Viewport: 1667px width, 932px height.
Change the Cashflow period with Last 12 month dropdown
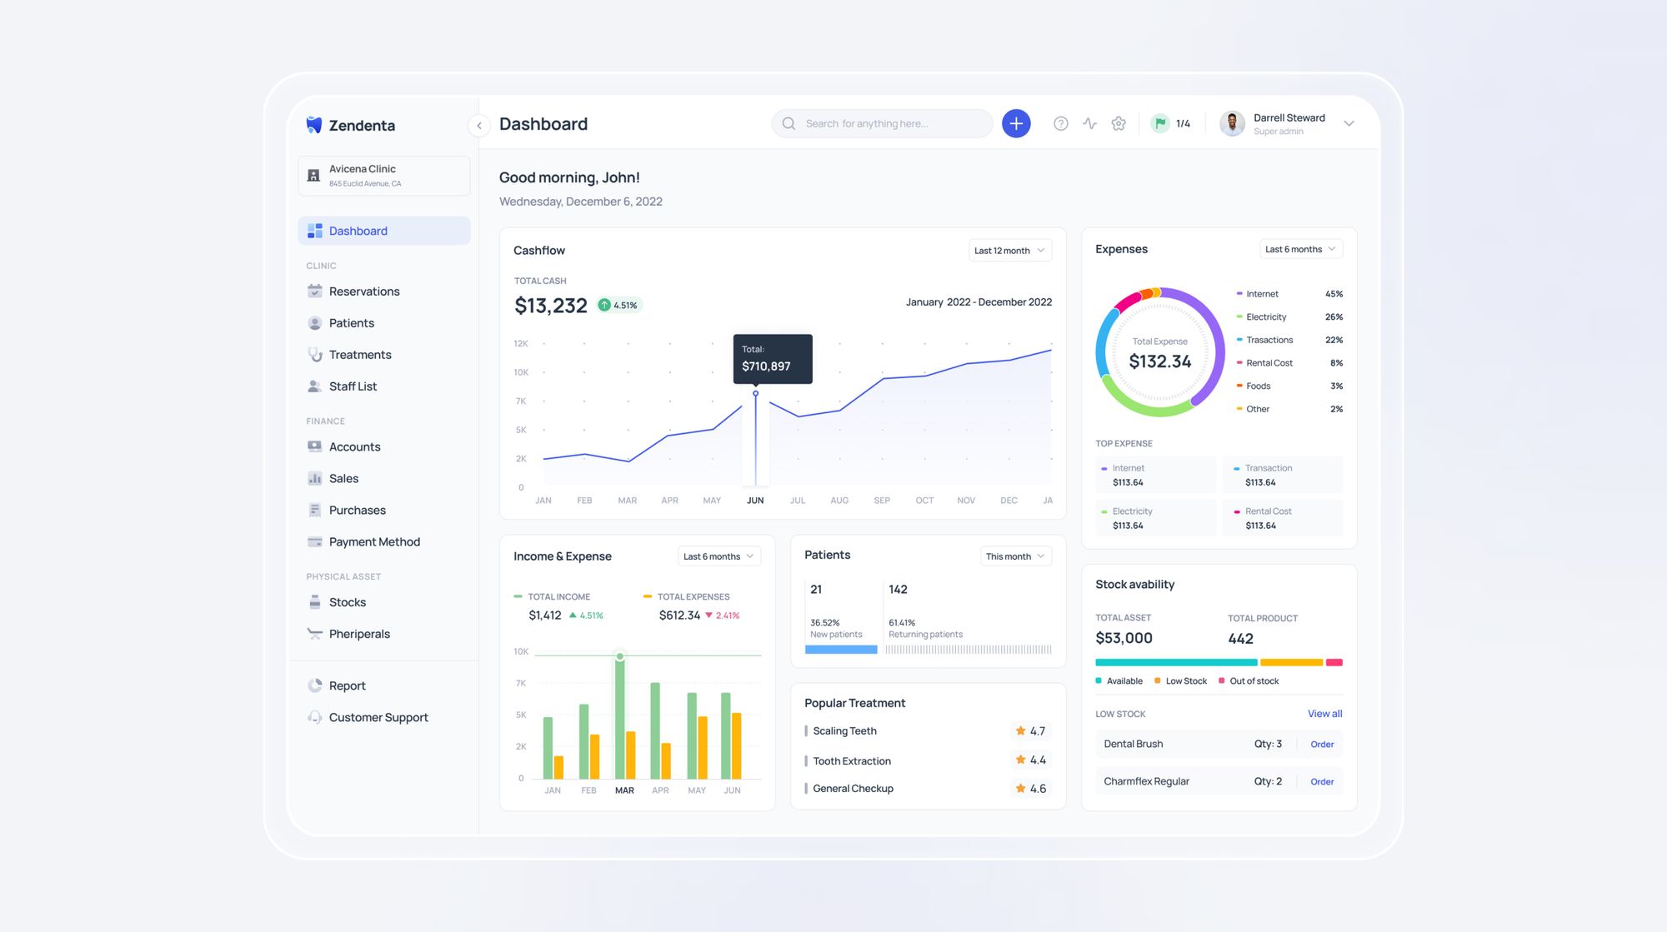click(1009, 250)
